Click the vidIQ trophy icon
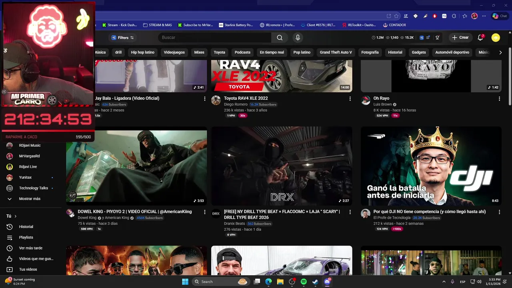The width and height of the screenshot is (512, 288). coord(438,38)
